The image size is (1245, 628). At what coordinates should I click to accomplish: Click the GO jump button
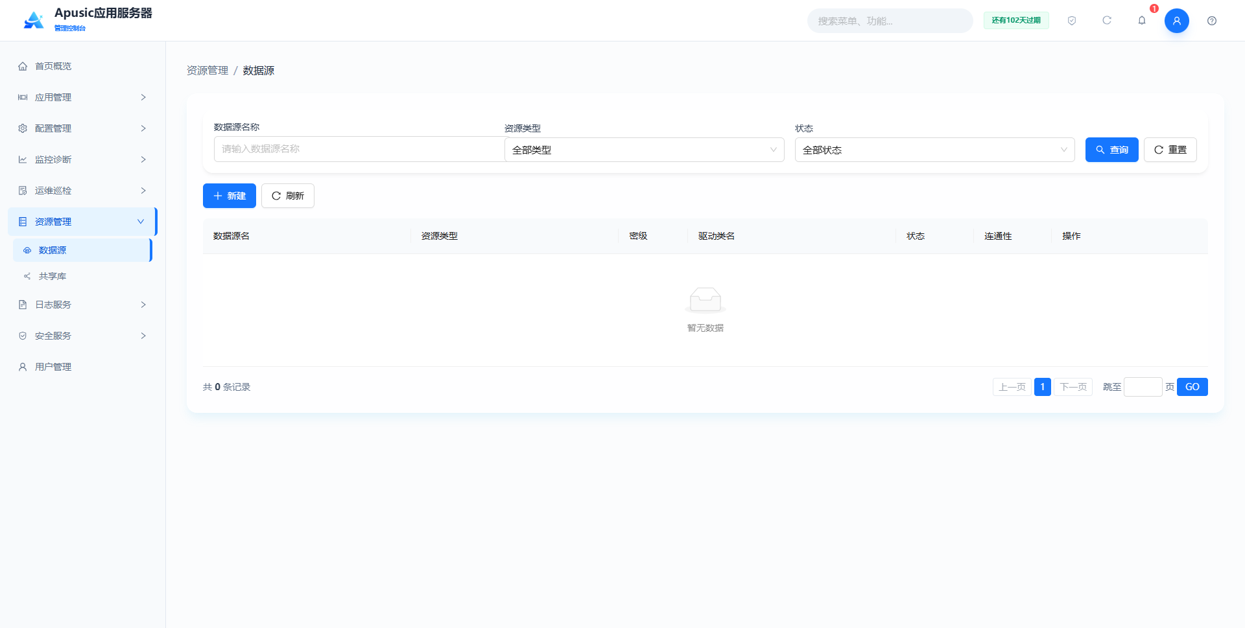pyautogui.click(x=1192, y=387)
